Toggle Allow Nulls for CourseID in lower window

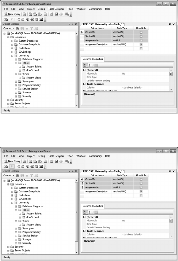tap(141, 179)
